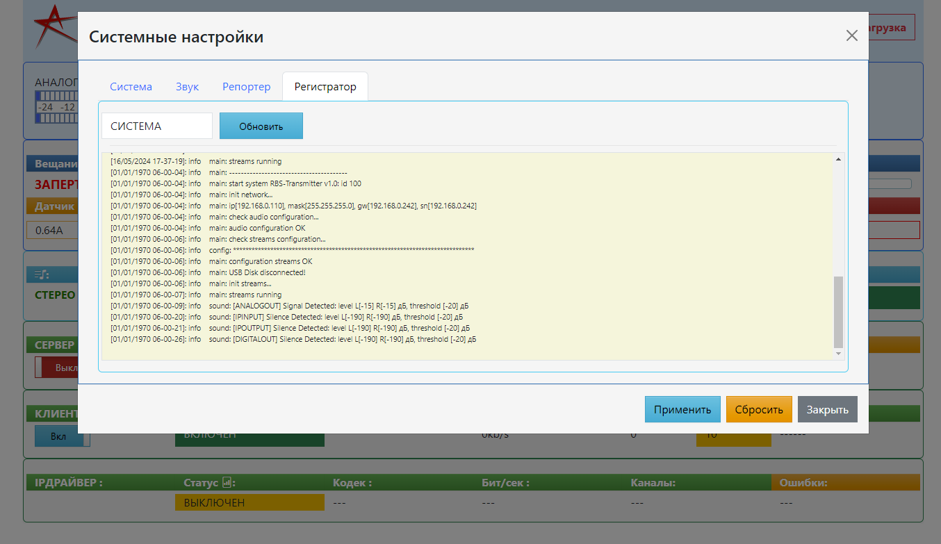Select the Регистратор tab
This screenshot has width=941, height=544.
[325, 87]
